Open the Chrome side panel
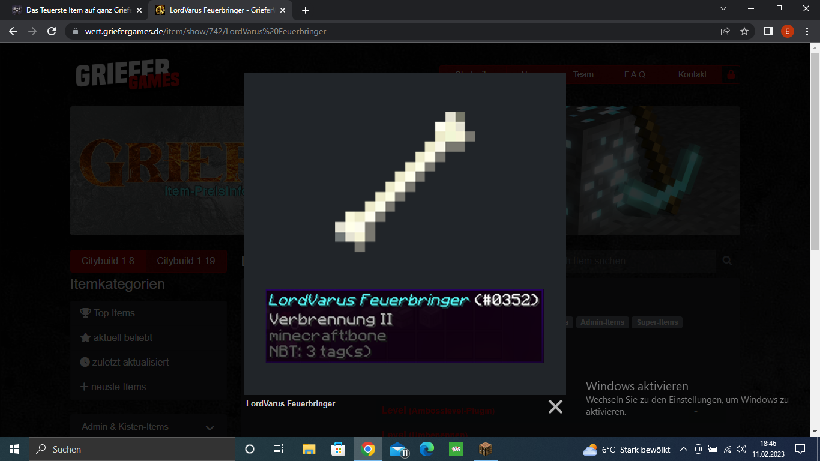This screenshot has height=461, width=820. [768, 31]
